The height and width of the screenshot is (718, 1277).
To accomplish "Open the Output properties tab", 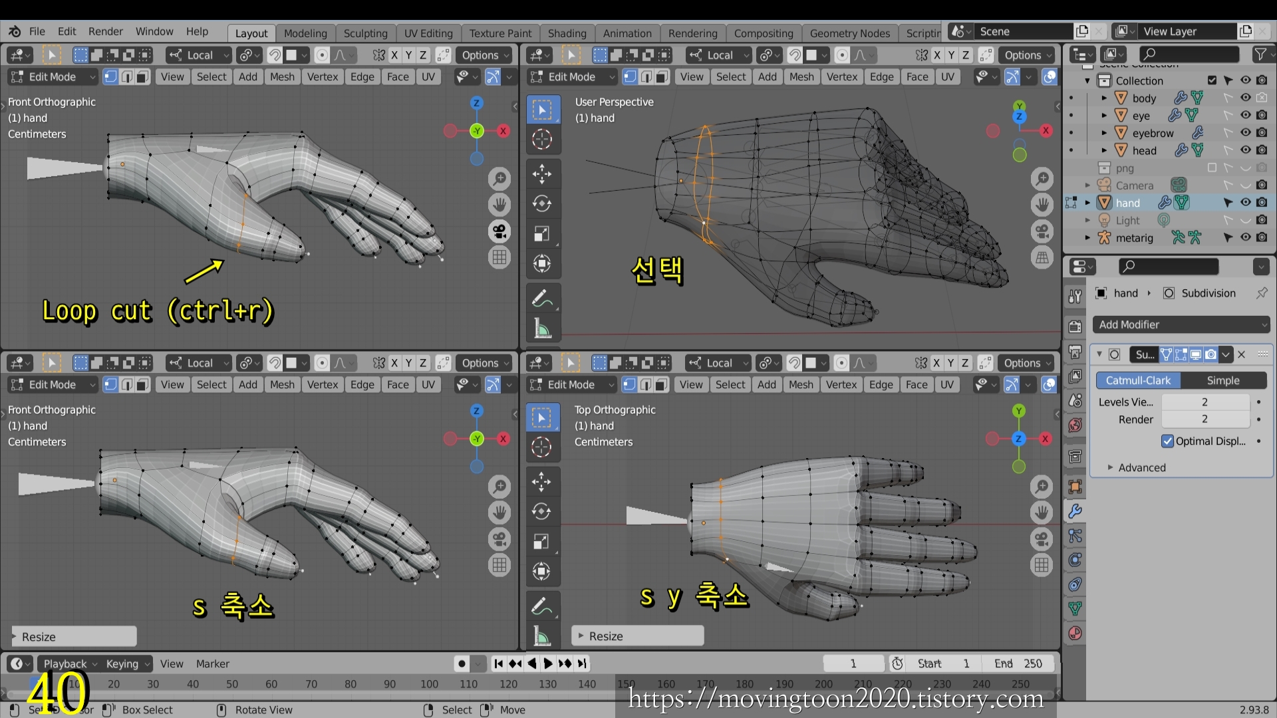I will click(1075, 351).
